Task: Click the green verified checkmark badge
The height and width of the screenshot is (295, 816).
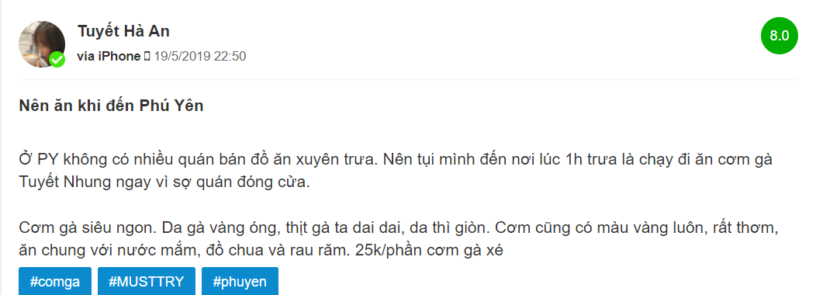Action: (57, 60)
